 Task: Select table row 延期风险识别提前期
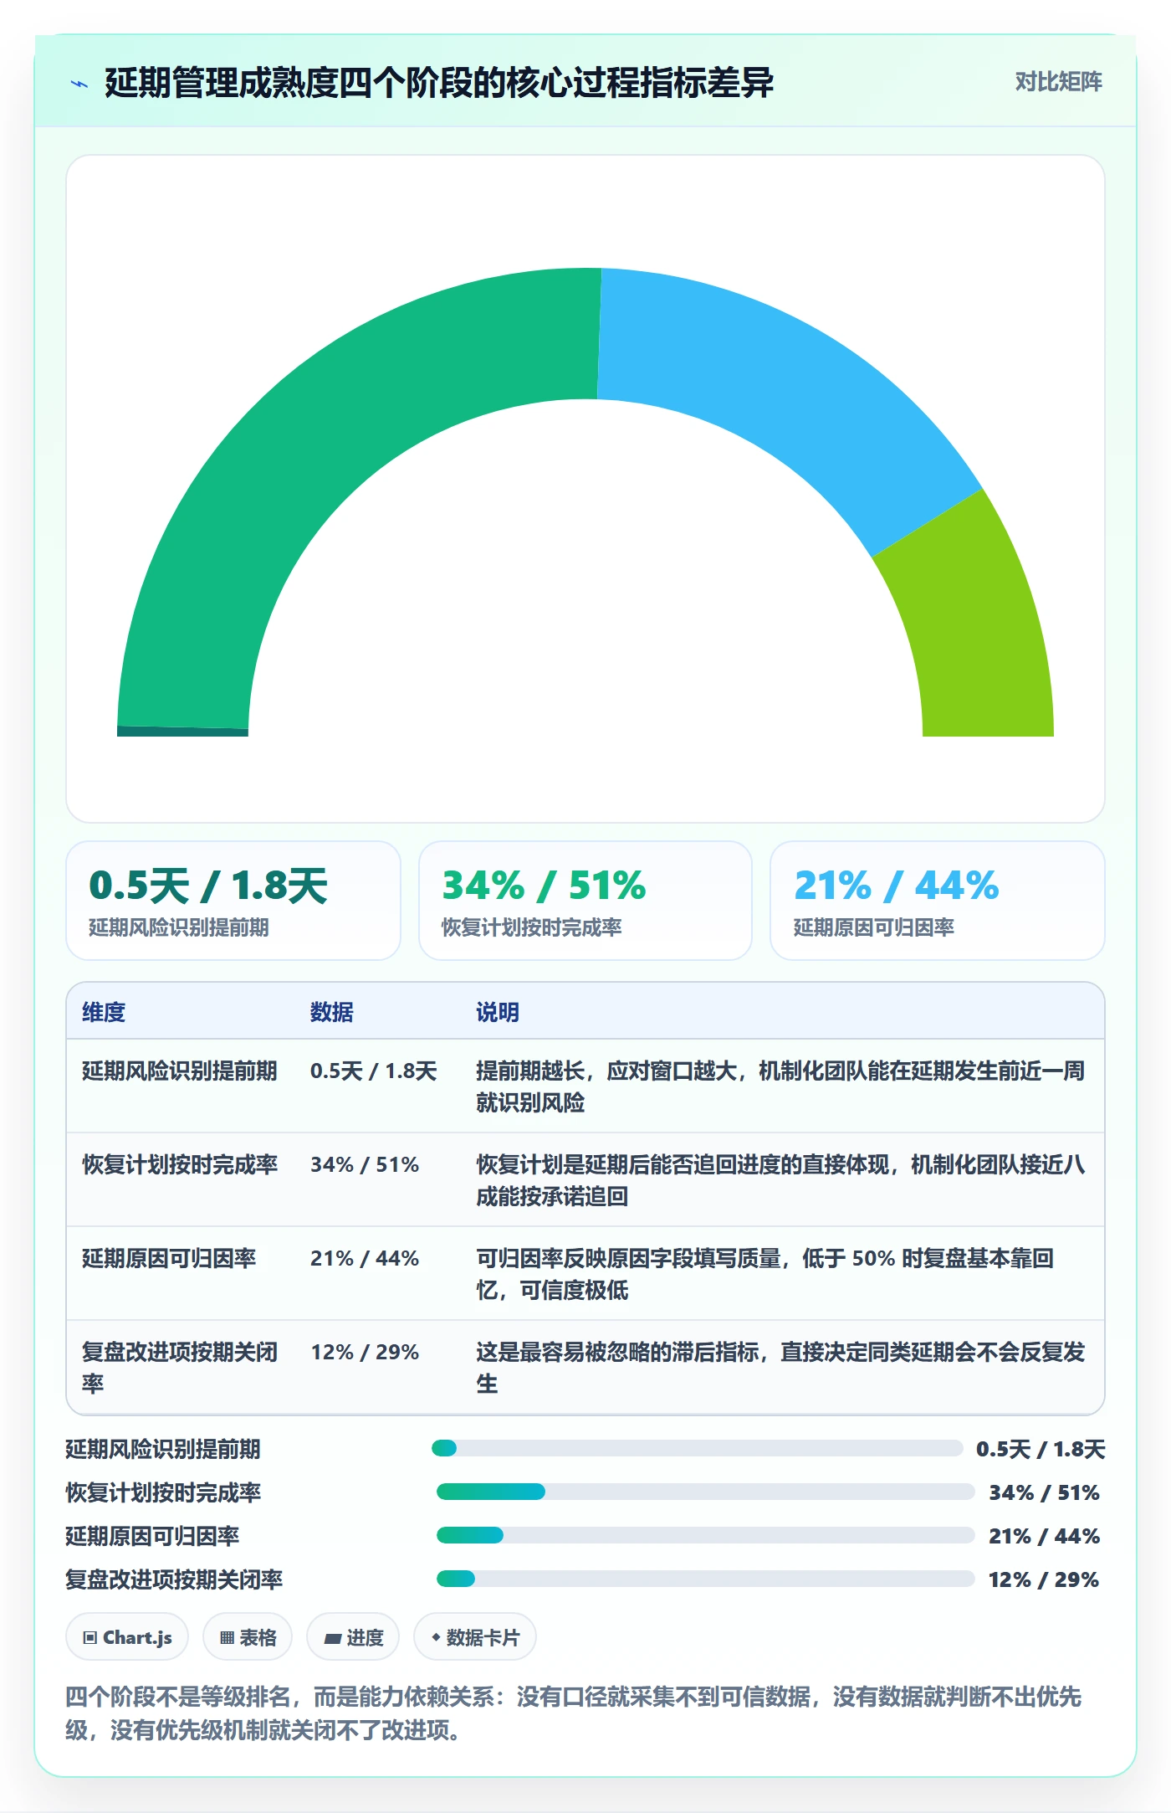click(585, 1086)
